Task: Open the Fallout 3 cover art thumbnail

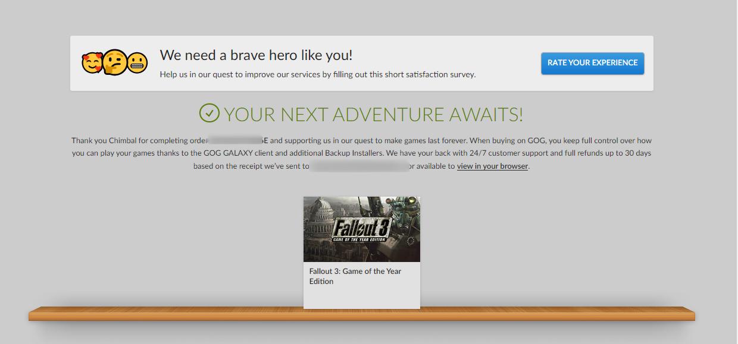Action: tap(362, 229)
